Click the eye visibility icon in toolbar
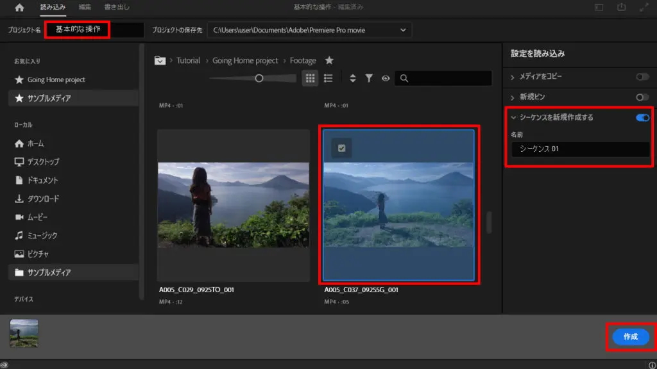 pos(386,78)
